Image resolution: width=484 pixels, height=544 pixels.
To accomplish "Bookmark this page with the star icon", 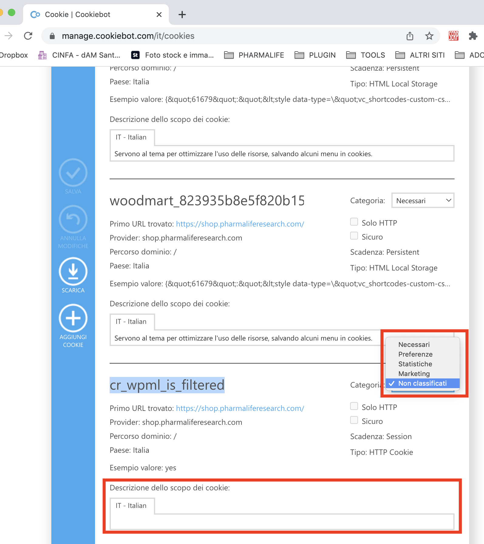I will [429, 36].
